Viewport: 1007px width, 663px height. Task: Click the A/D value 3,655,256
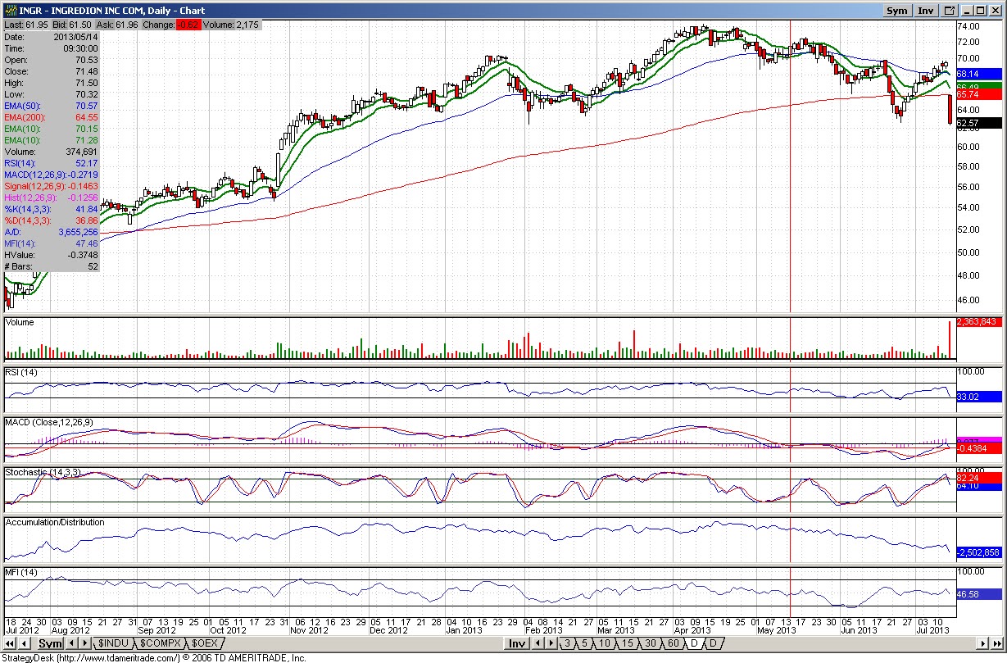(79, 232)
